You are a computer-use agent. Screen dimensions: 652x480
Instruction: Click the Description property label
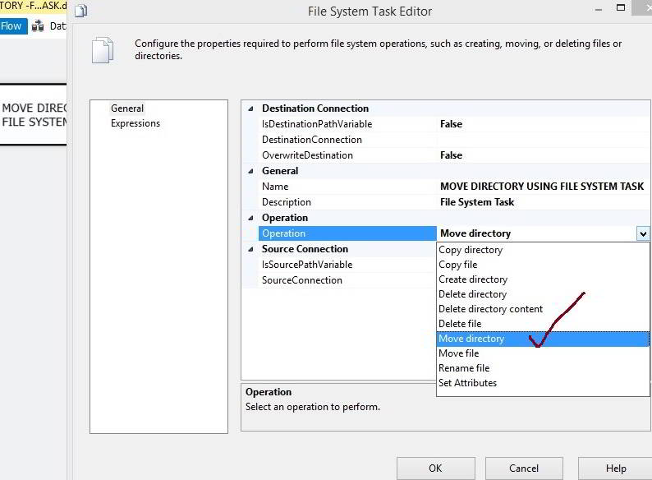(x=286, y=202)
